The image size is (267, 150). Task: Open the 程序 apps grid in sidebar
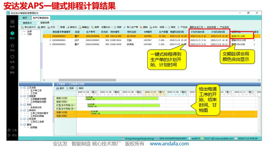click(12, 22)
